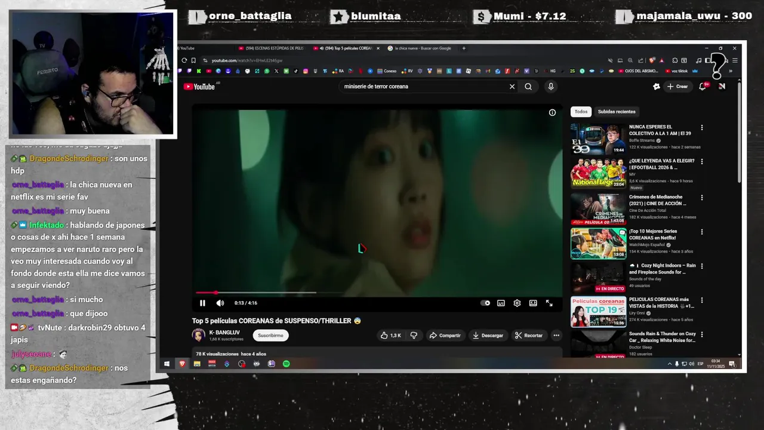Click the Brave icon in the taskbar
This screenshot has width=764, height=430.
(x=182, y=364)
